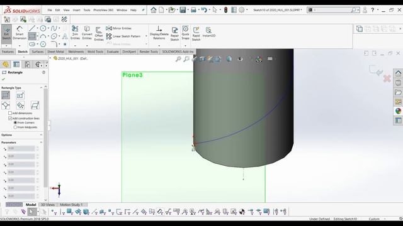Open Display/Delete Relations dropdown arrow
Viewport: 403px width, 226px height.
pyautogui.click(x=159, y=46)
